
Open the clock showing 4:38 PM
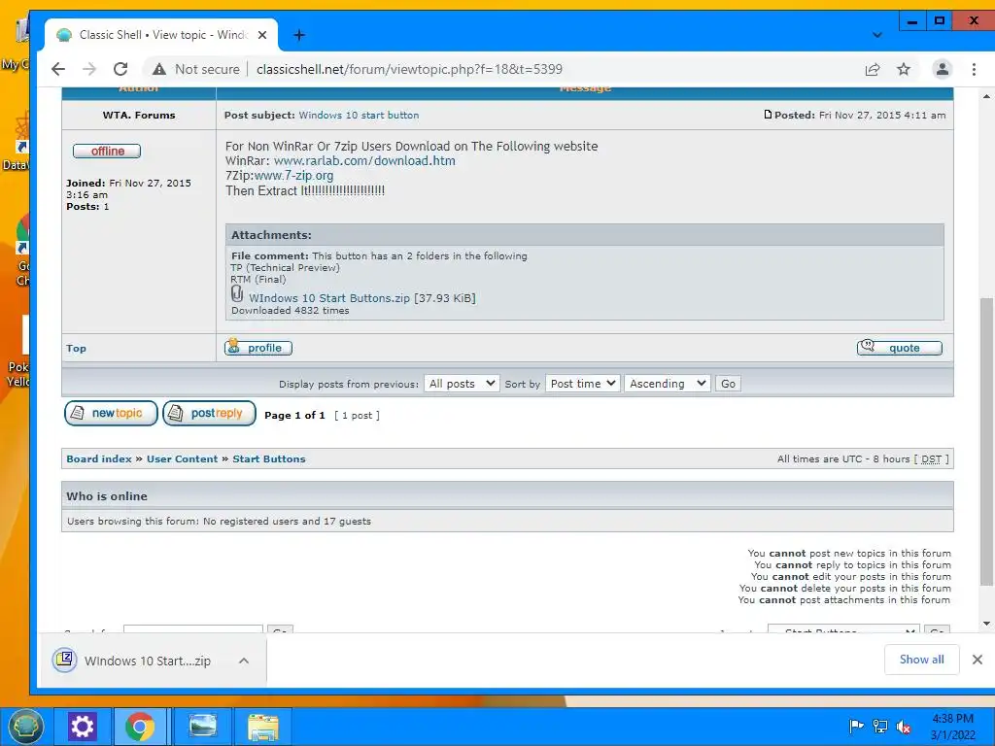pos(952,727)
